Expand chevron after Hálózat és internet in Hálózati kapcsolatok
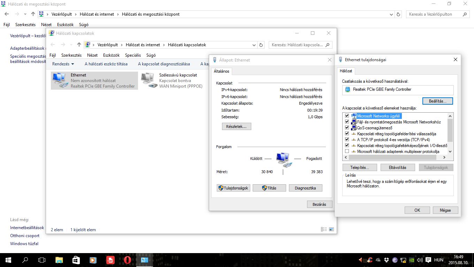Viewport: 474px width, 267px height. [164, 45]
